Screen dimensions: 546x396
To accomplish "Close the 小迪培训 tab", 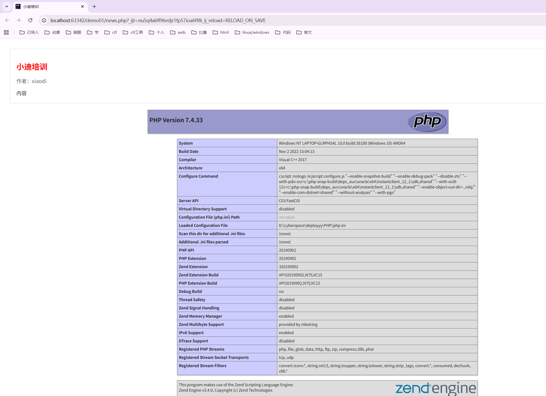I will click(82, 6).
